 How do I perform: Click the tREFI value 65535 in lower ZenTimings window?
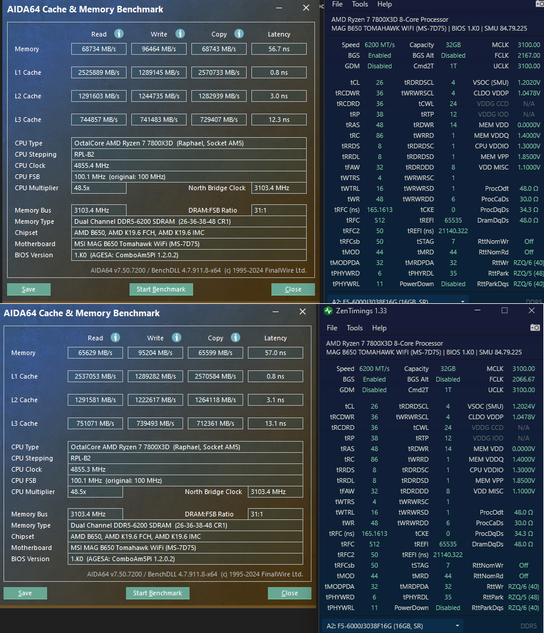click(x=448, y=544)
